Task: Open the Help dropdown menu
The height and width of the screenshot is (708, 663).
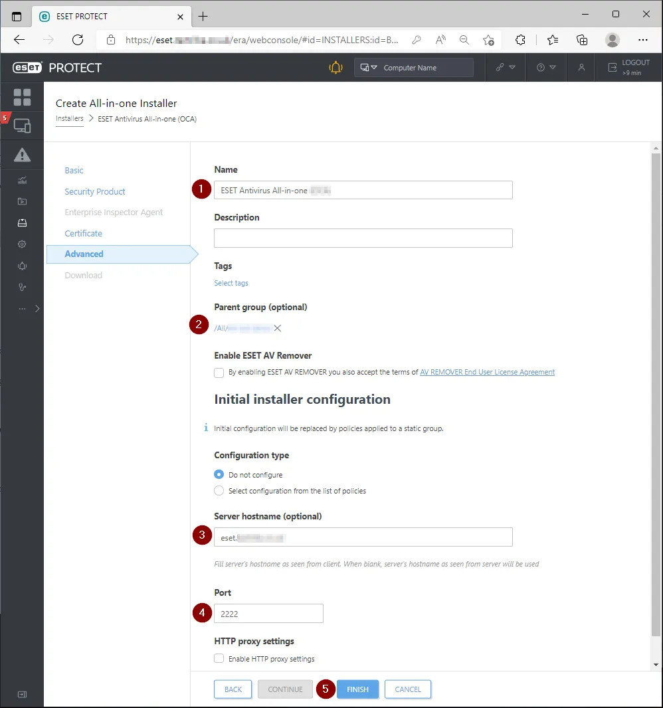Action: (x=546, y=68)
